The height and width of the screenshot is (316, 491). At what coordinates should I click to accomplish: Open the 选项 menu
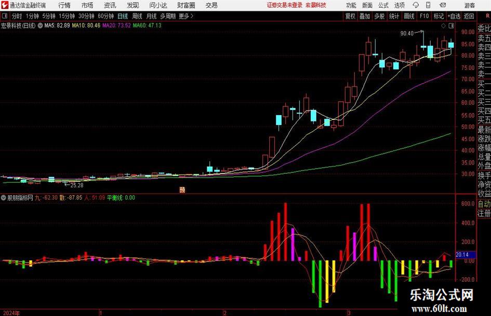[x=400, y=5]
